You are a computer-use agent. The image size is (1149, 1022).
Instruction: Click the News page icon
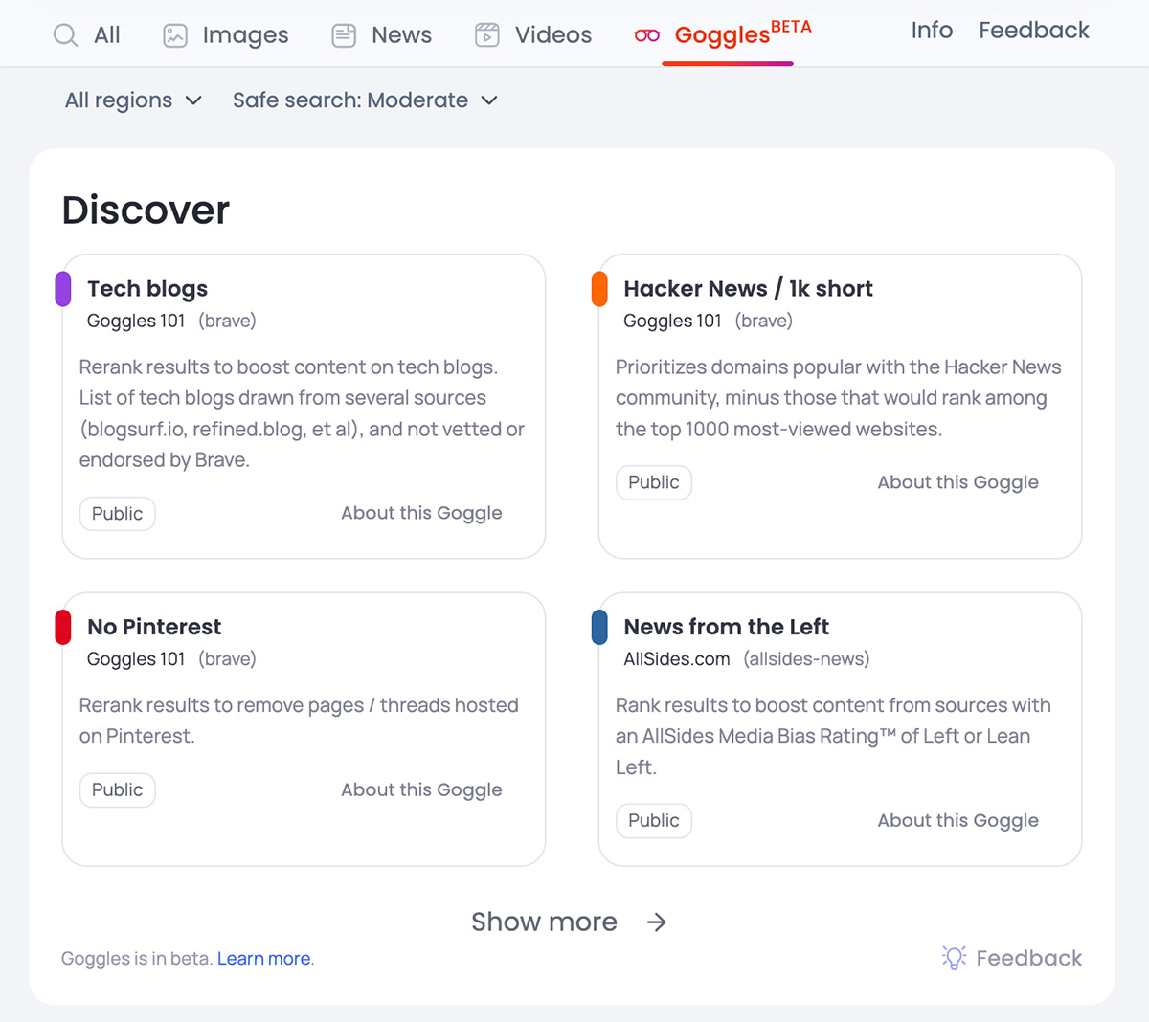pos(344,36)
